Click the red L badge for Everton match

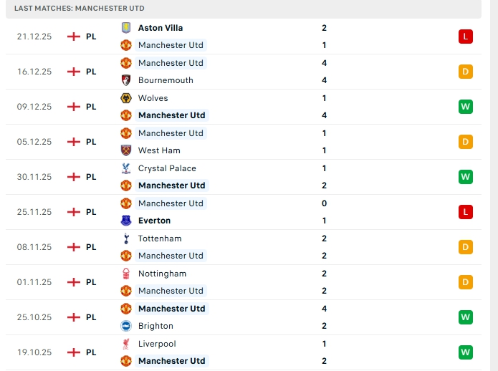click(x=466, y=212)
